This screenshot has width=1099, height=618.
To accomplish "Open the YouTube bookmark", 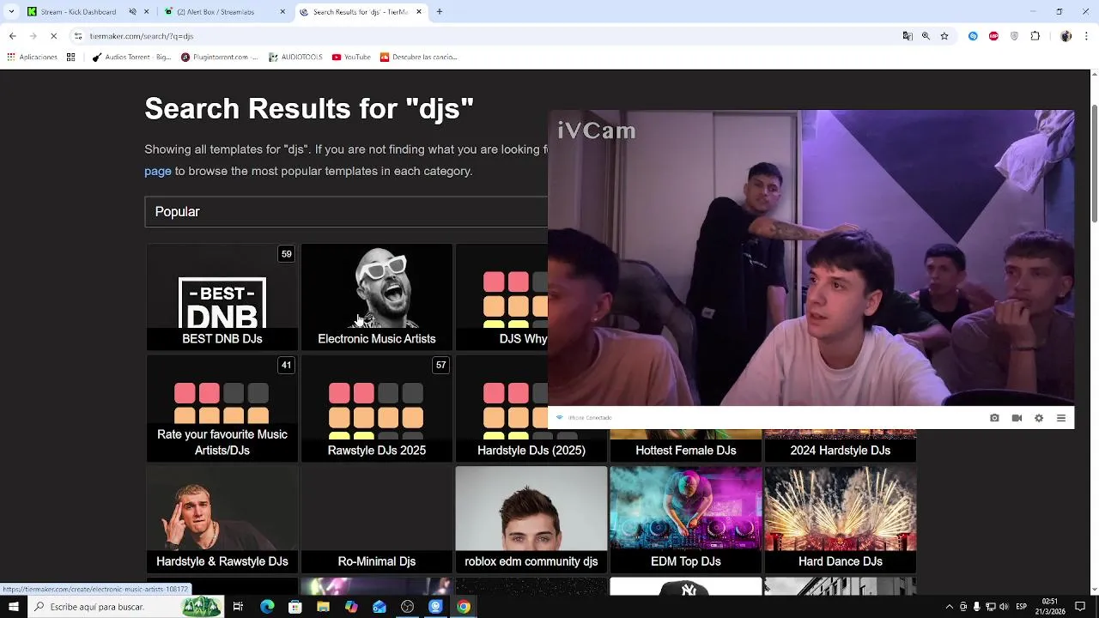I will click(350, 58).
